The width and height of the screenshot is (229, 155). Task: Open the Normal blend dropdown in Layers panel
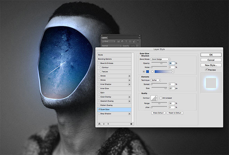click(111, 46)
